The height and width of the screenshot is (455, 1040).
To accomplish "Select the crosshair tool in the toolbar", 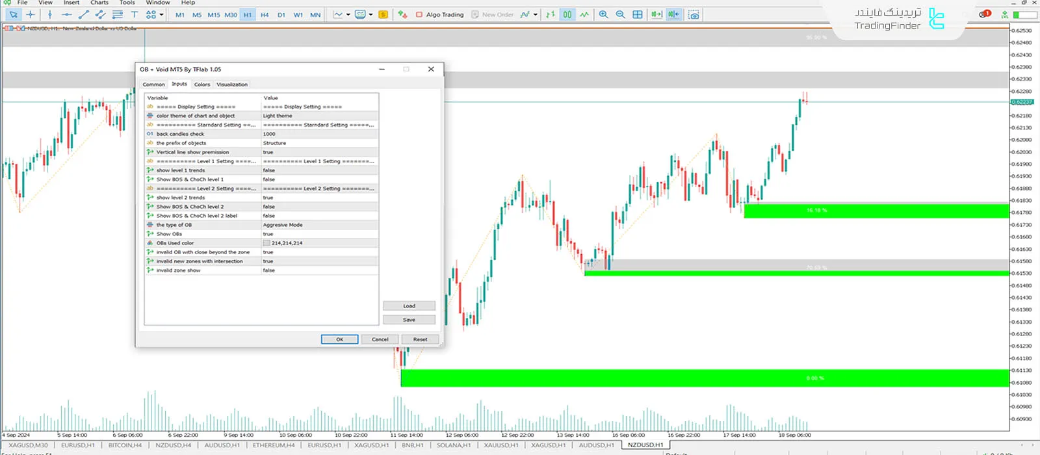I will (x=31, y=14).
